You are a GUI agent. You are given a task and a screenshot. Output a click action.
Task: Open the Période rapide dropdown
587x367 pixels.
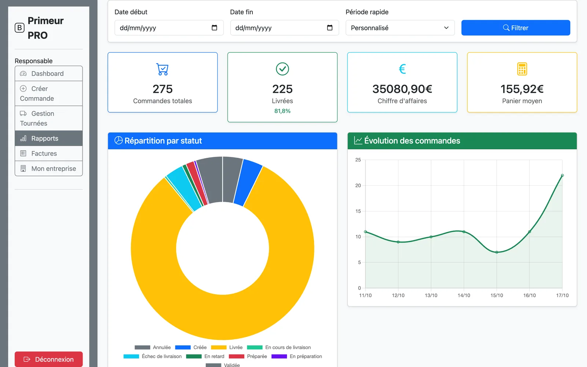[x=400, y=28]
